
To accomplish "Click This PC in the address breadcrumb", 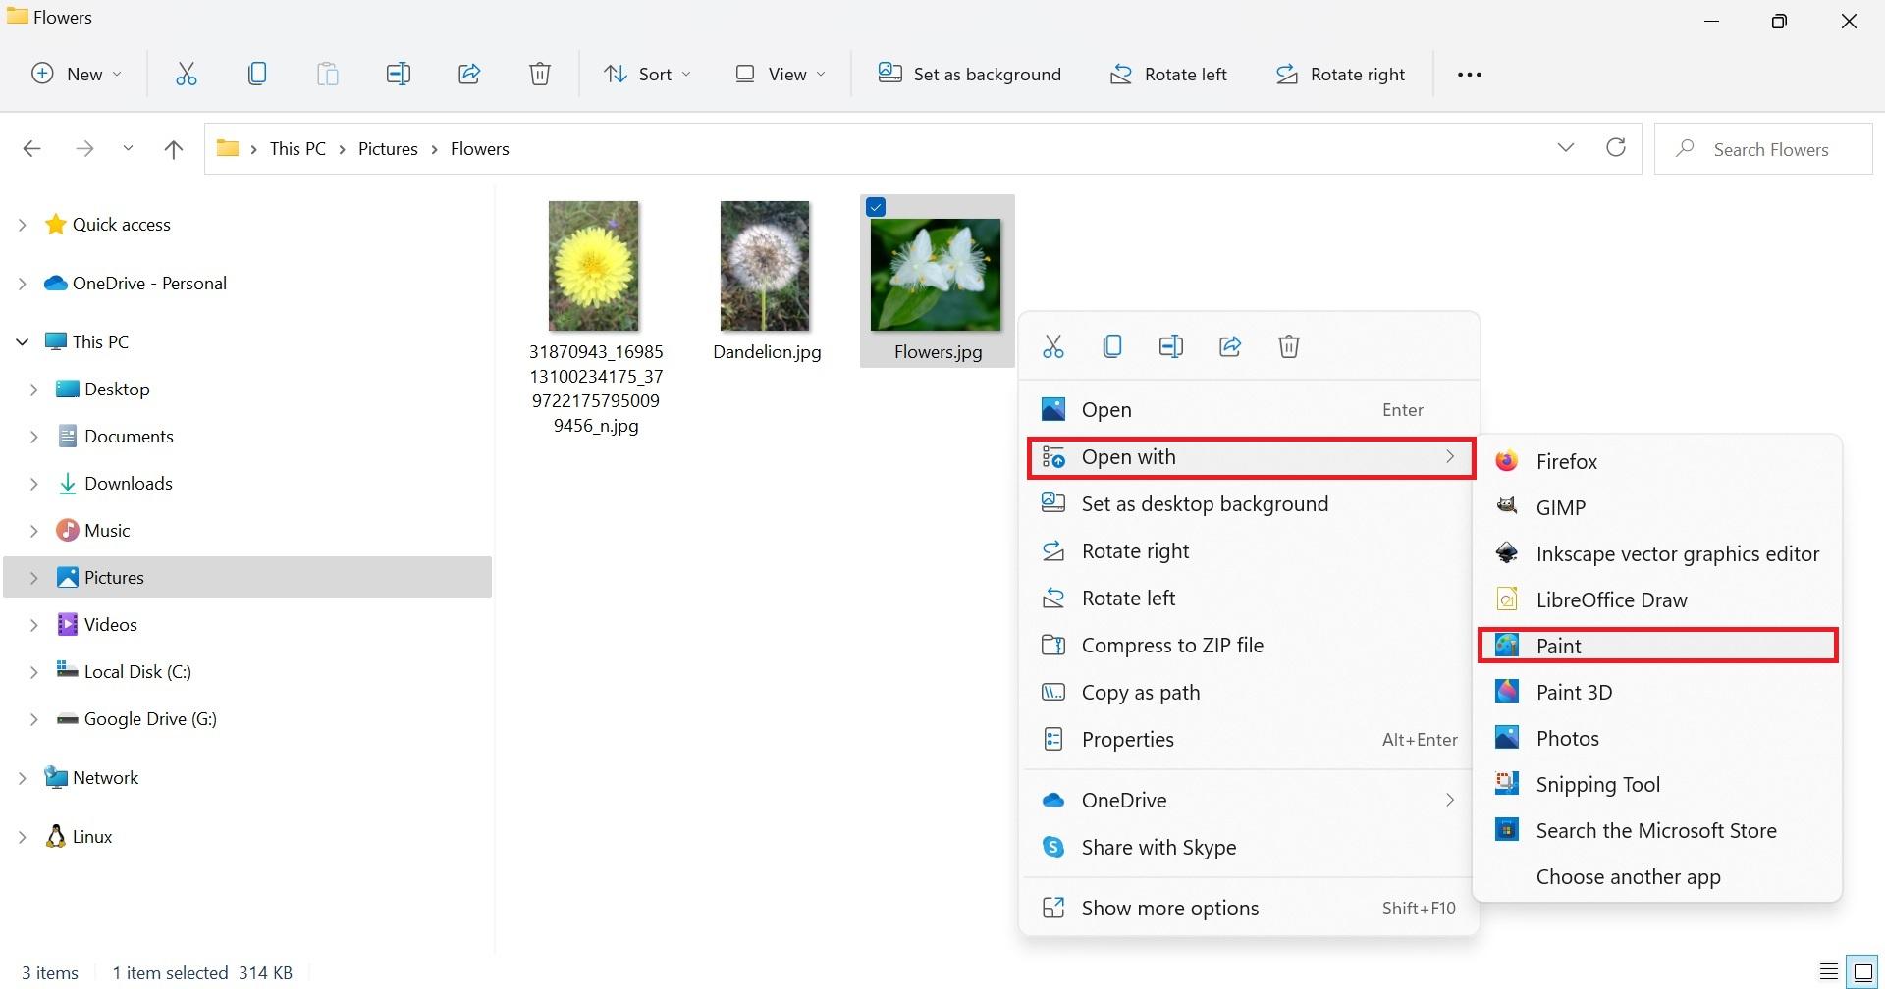I will coord(297,149).
